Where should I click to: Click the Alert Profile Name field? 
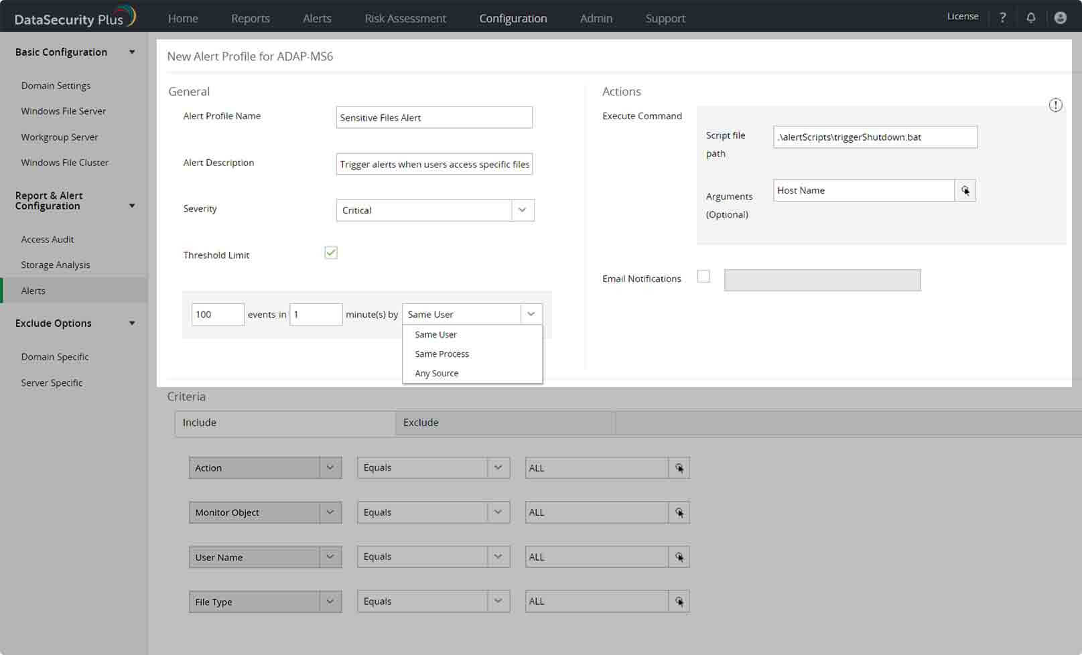pyautogui.click(x=433, y=118)
